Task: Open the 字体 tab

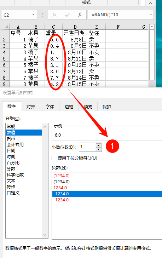Action: pos(50,107)
